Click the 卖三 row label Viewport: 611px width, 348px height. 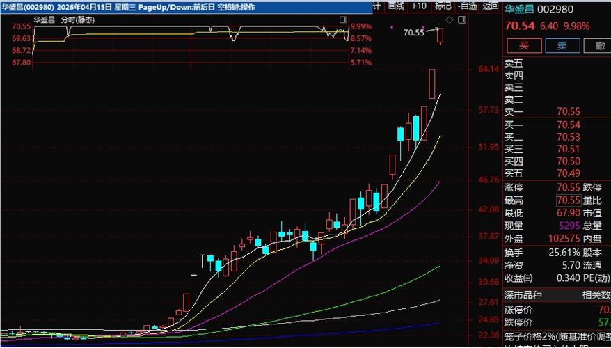tap(514, 88)
